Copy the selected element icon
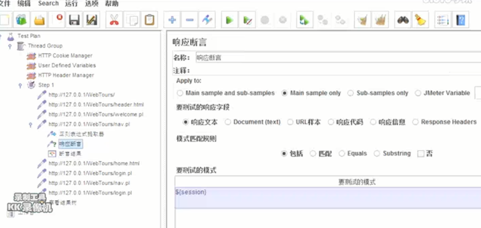 point(132,20)
